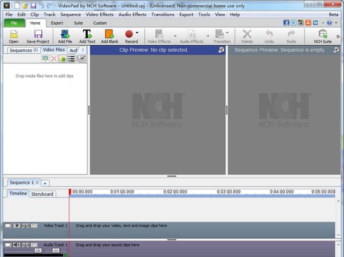The image size is (344, 257).
Task: Click the purple save icon in title bar
Action: tap(33, 6)
